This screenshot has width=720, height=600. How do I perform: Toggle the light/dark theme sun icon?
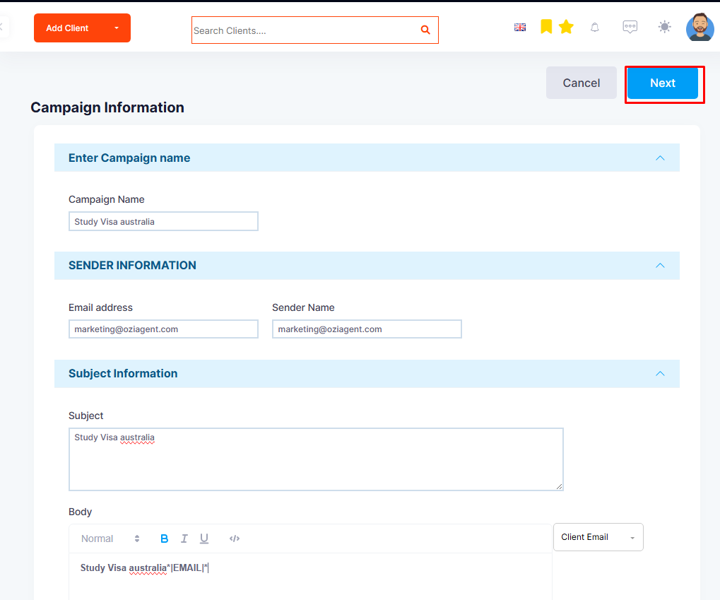664,27
